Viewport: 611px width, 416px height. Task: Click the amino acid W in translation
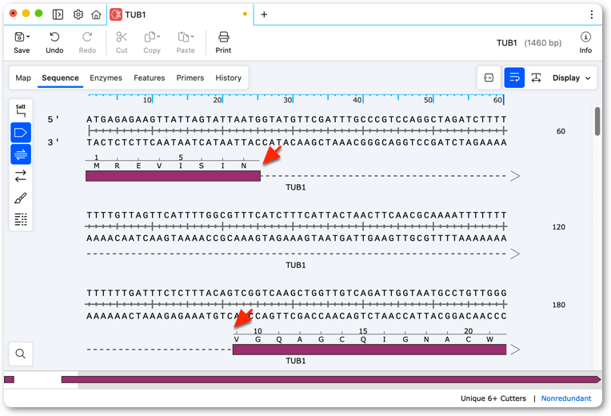[x=489, y=339]
